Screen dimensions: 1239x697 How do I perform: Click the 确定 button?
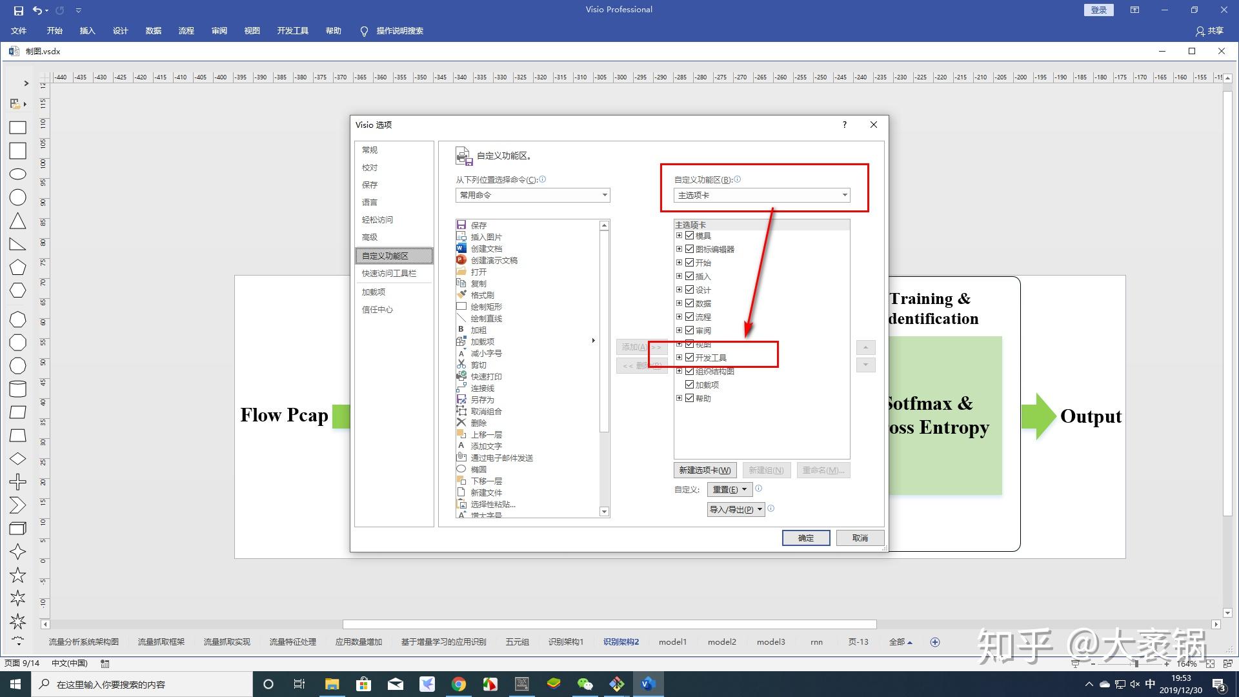pyautogui.click(x=805, y=538)
